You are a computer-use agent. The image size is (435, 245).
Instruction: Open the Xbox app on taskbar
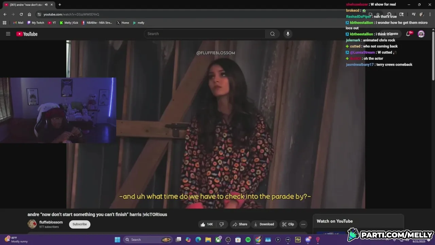point(218,240)
